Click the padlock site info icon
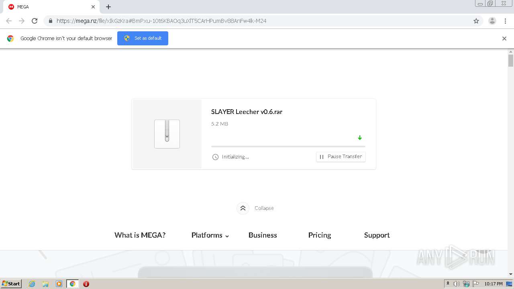514x289 pixels. (51, 21)
